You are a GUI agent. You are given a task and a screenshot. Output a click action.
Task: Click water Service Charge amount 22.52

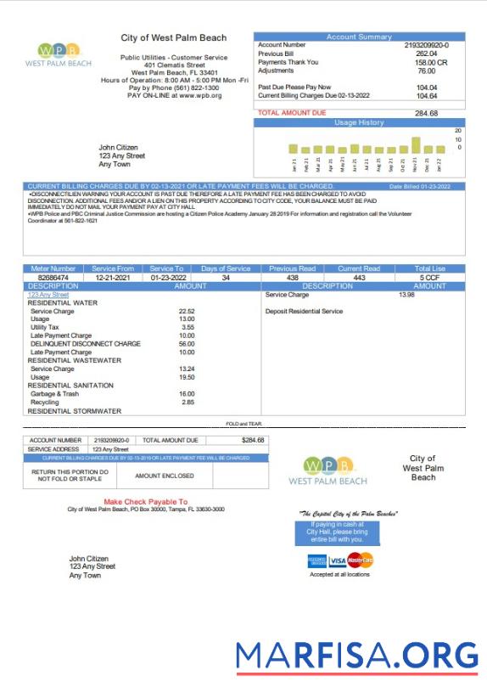pyautogui.click(x=187, y=311)
